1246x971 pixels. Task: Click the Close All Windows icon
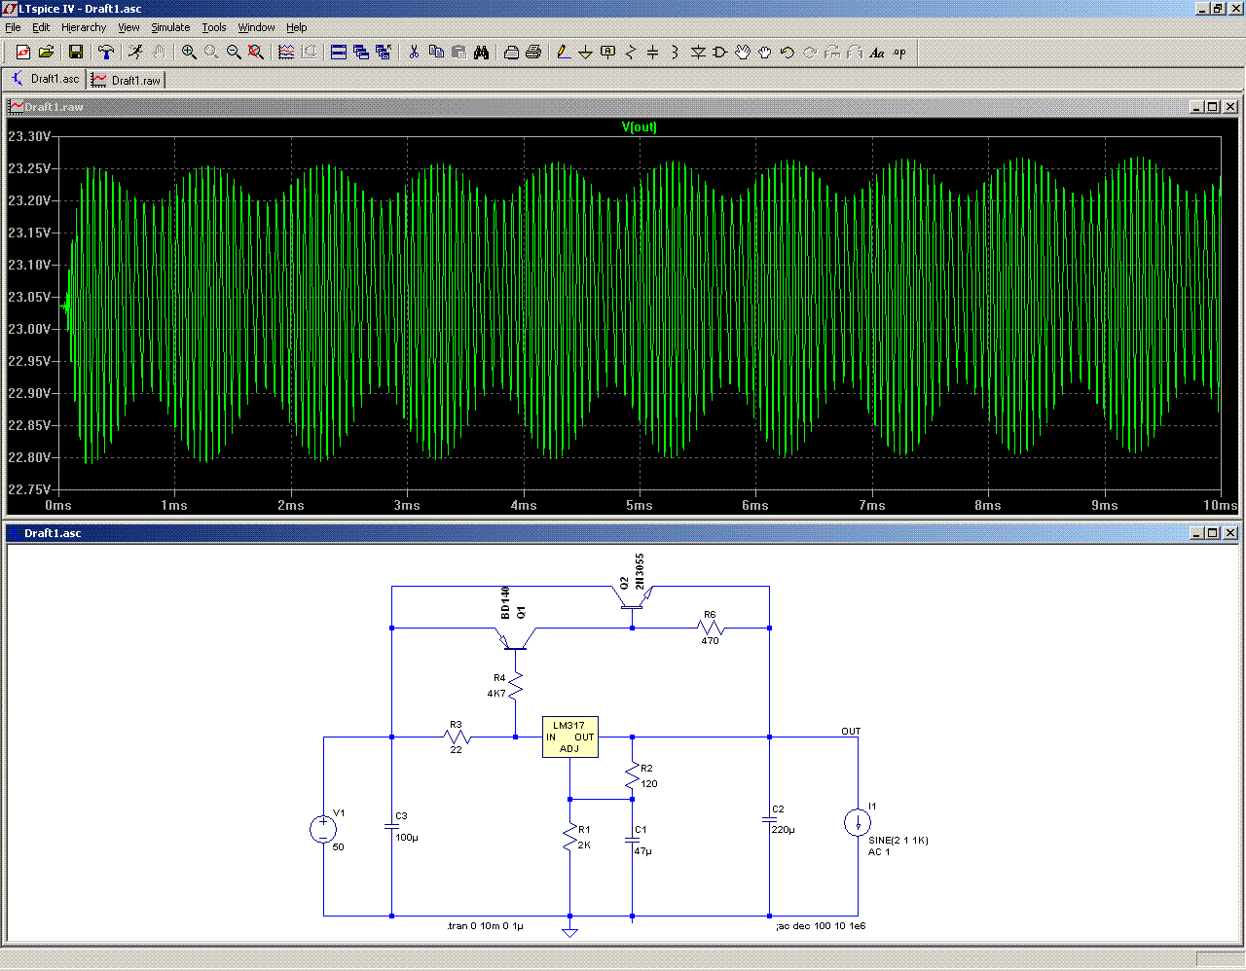[x=384, y=53]
